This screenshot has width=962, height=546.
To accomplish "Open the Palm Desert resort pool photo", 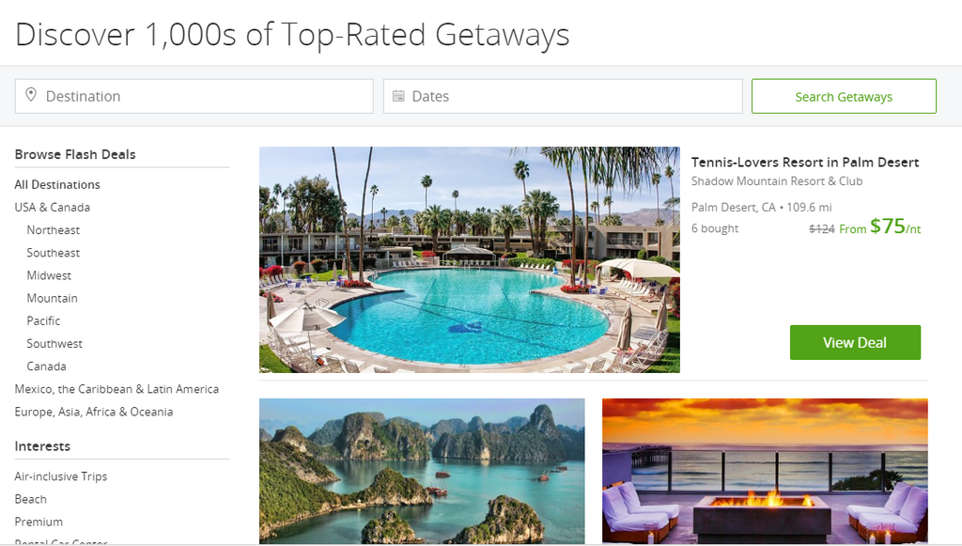I will (x=470, y=259).
